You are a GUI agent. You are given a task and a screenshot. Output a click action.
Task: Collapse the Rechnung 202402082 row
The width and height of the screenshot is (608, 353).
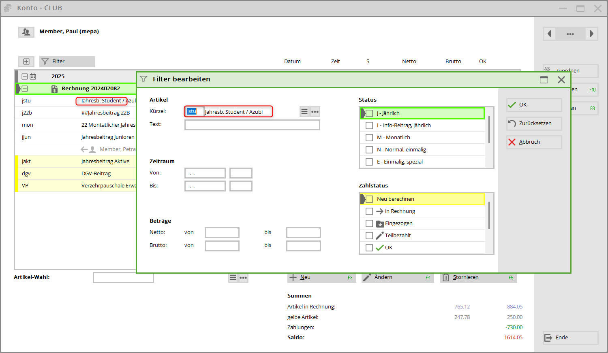coord(25,89)
